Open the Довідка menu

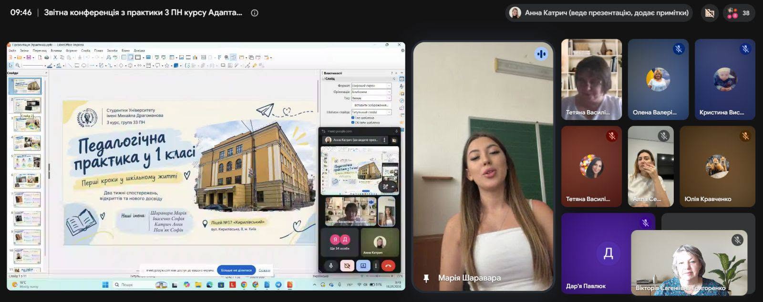pyautogui.click(x=139, y=50)
